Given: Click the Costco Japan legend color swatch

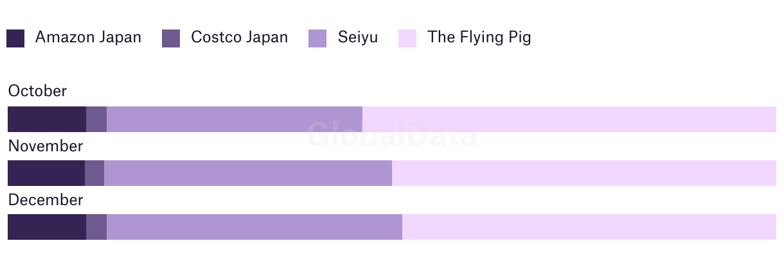Looking at the screenshot, I should (171, 38).
